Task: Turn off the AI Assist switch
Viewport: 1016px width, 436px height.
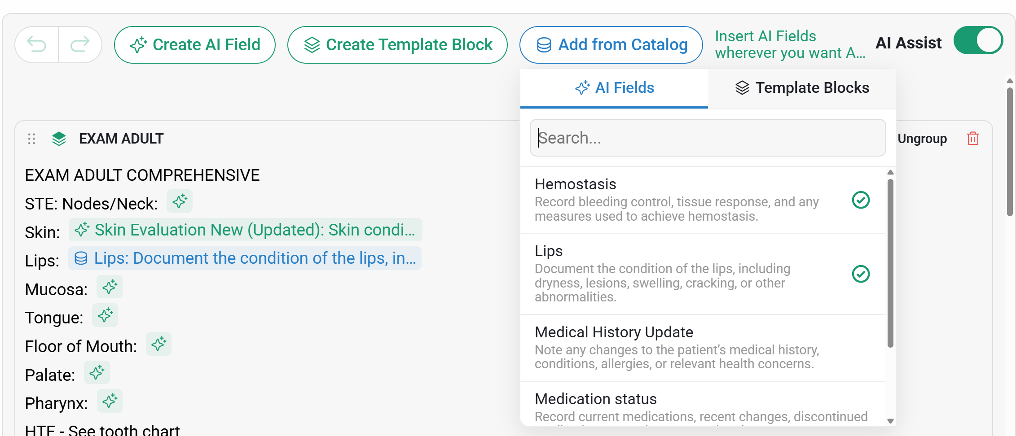Action: (978, 41)
